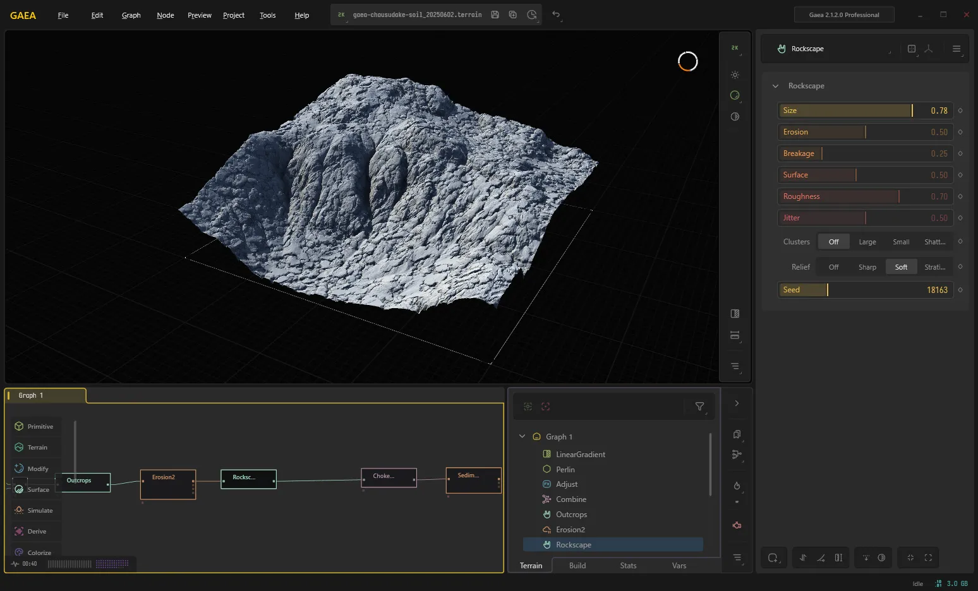Open the Rockscape panel hamburger menu
Viewport: 978px width, 591px height.
pyautogui.click(x=957, y=49)
